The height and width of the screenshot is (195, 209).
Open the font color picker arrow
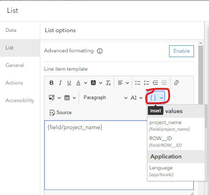(x=86, y=83)
